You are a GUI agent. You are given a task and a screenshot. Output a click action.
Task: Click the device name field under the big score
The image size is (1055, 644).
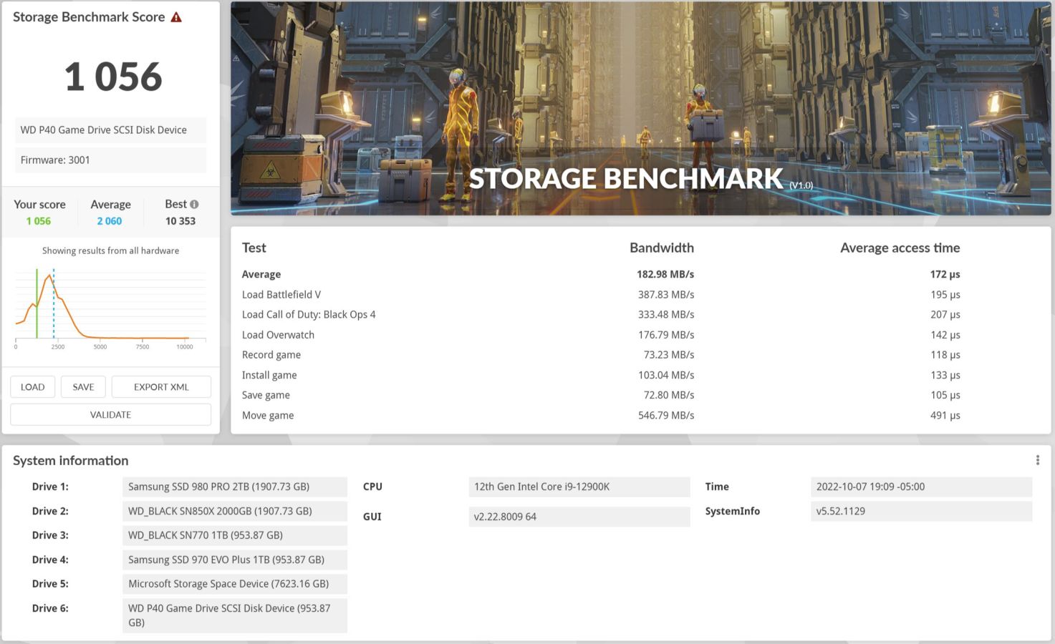pyautogui.click(x=110, y=130)
